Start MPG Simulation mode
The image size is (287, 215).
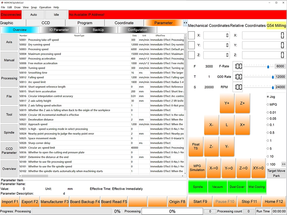pyautogui.click(x=197, y=168)
